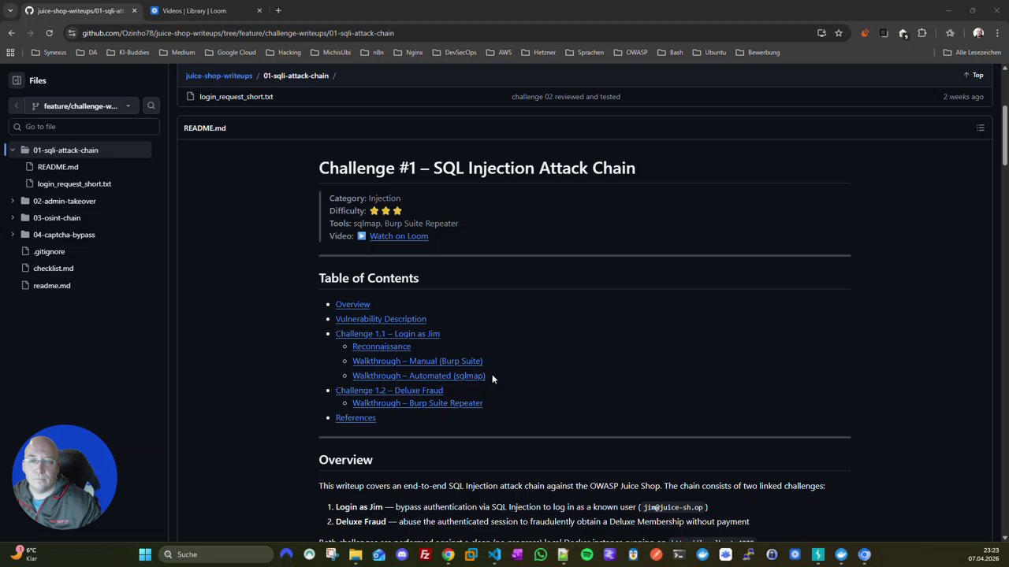The image size is (1009, 567).
Task: Click the install app icon in address bar
Action: tap(821, 33)
